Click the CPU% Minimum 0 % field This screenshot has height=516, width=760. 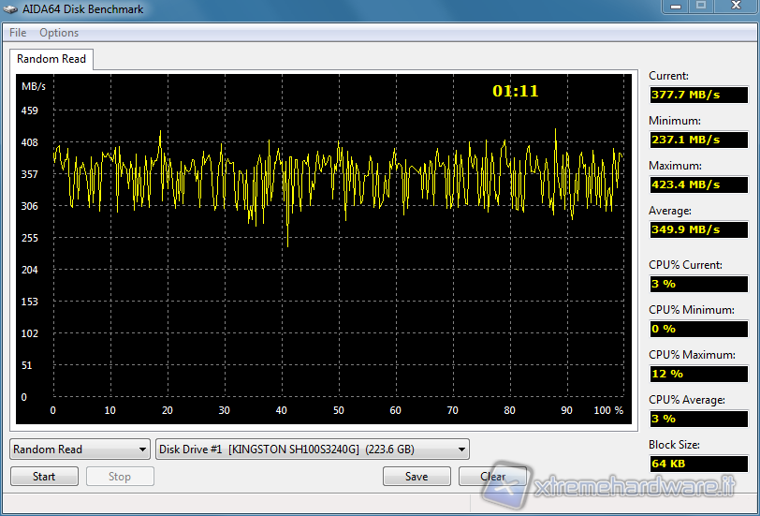[698, 329]
